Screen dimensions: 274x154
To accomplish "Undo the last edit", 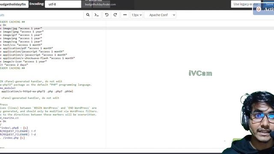I will pyautogui.click(x=107, y=15).
